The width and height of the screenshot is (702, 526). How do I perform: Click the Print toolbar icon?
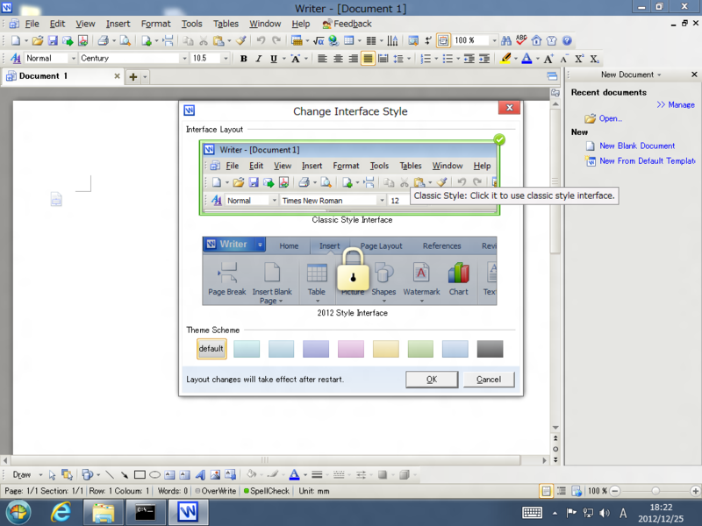(103, 40)
